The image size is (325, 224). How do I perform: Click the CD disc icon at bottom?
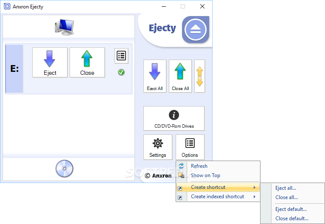tap(64, 169)
